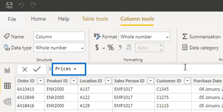
Task: Apply percentage format icon
Action: [x=110, y=48]
